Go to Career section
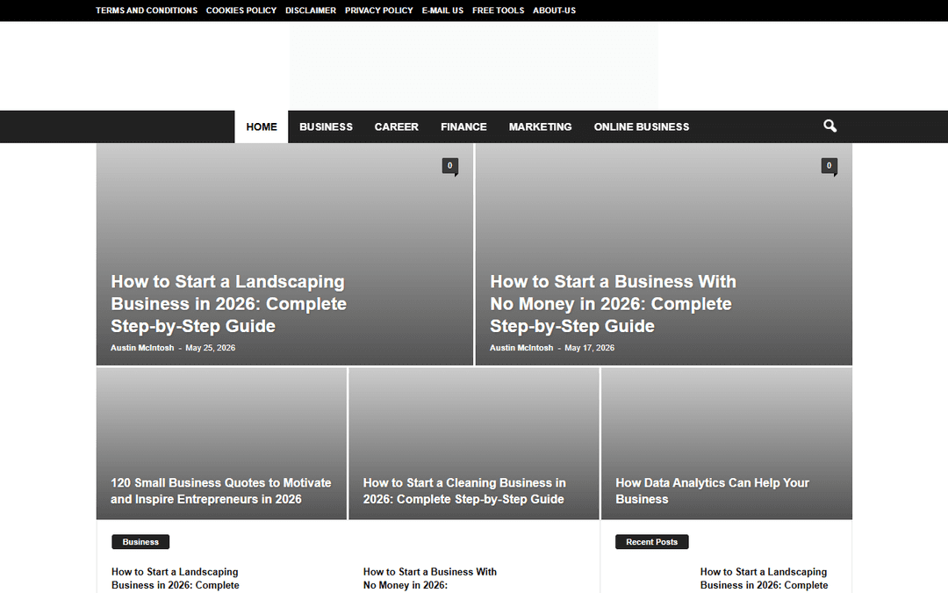This screenshot has height=593, width=948. [x=396, y=127]
